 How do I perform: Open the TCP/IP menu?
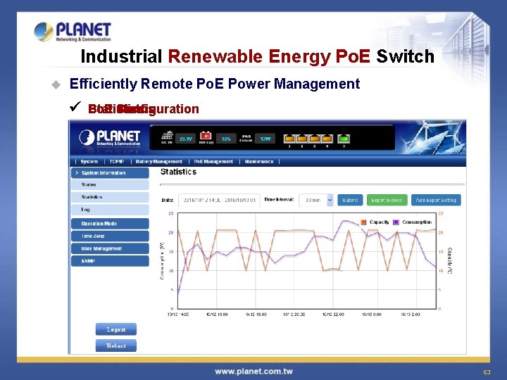point(116,162)
